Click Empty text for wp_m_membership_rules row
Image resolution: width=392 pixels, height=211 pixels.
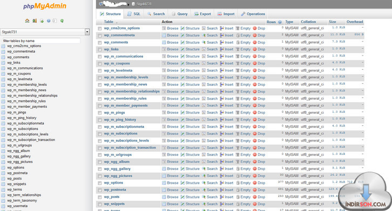(x=246, y=99)
